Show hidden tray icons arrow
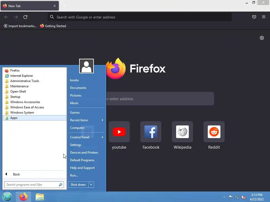Viewport: 270px width, 202px height. pos(224,197)
